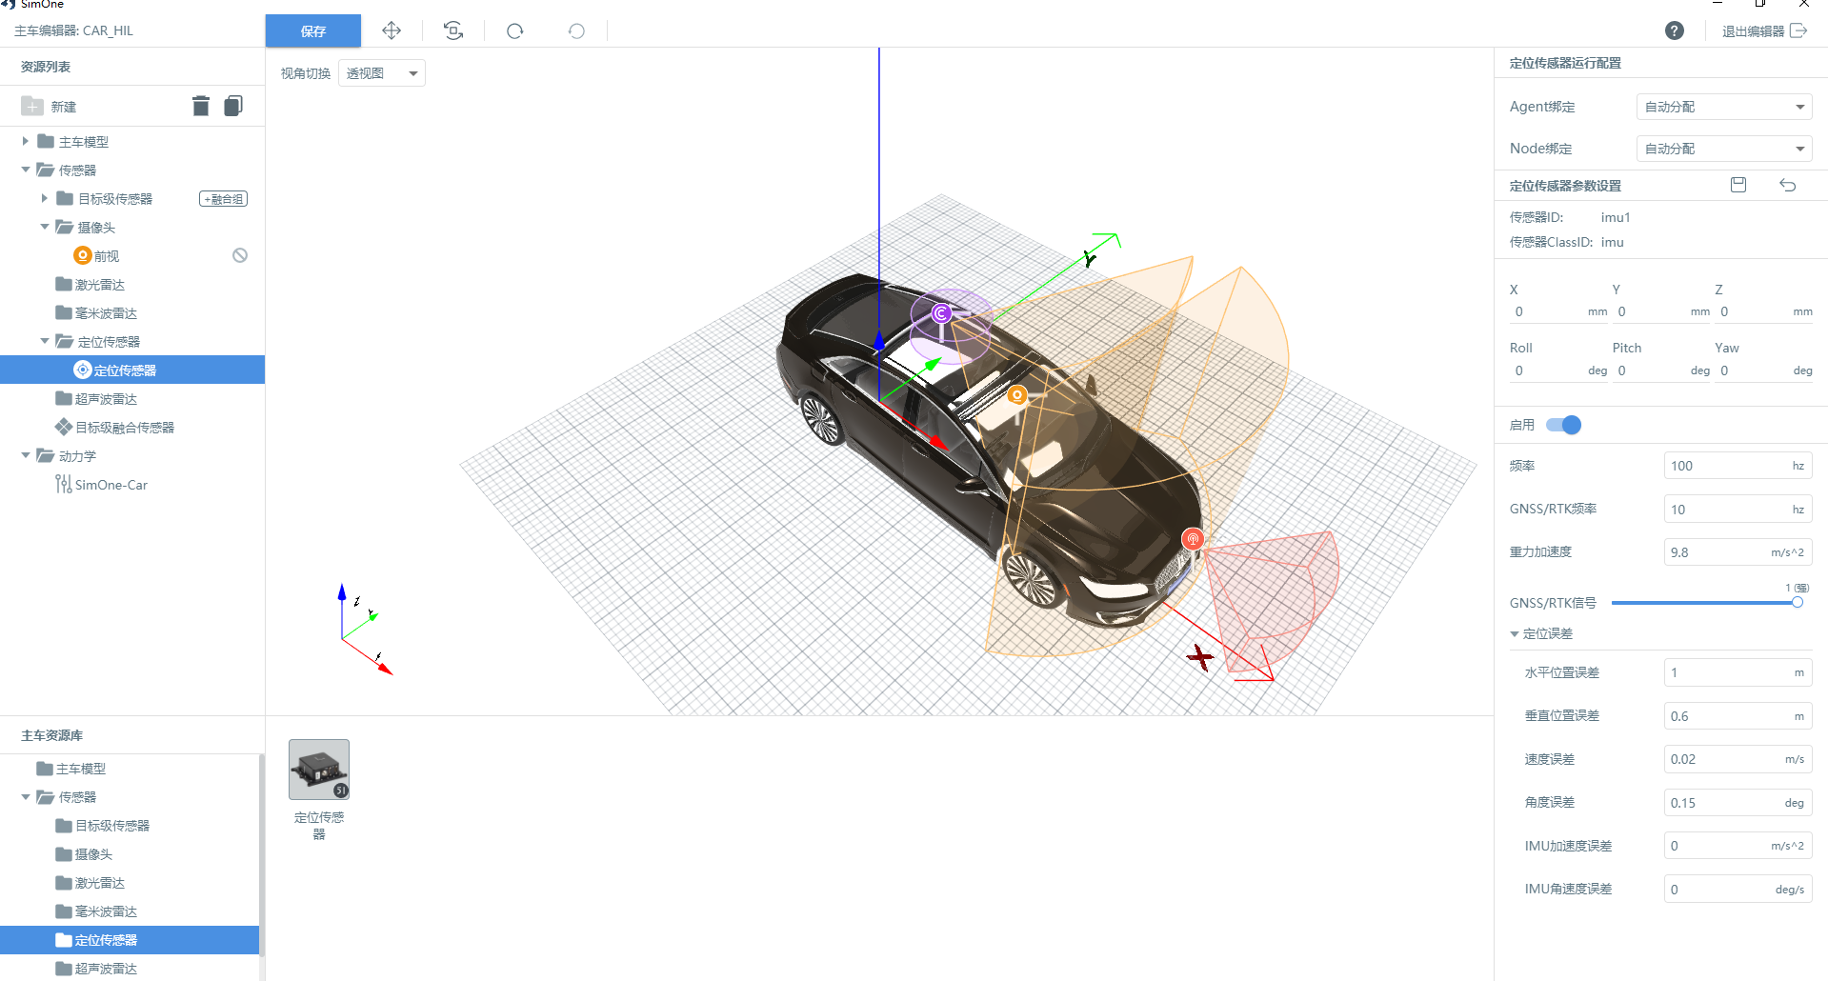Toggle the 启用 switch

(1563, 425)
